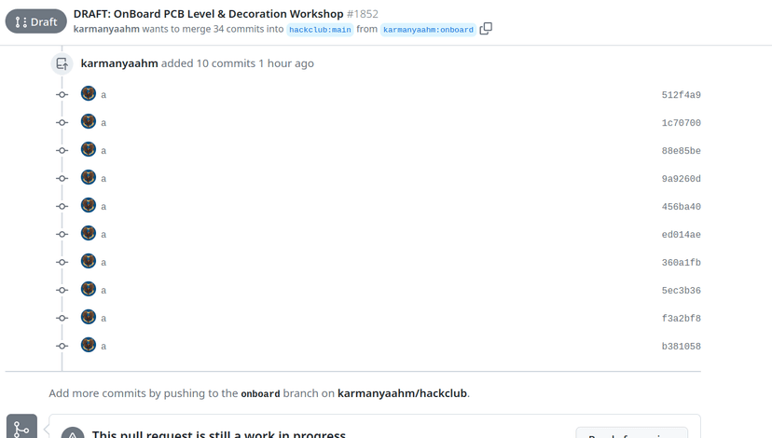Open commit hash 1c70700
This screenshot has height=438, width=772.
pyautogui.click(x=681, y=123)
